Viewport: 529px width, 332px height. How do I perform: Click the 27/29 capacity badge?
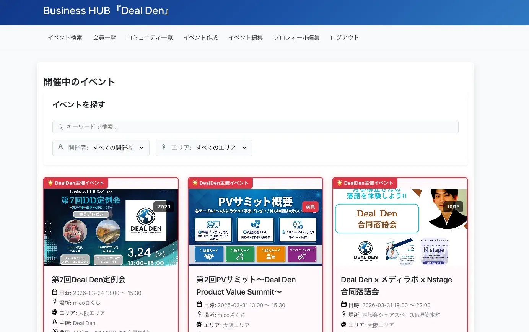[x=164, y=207]
